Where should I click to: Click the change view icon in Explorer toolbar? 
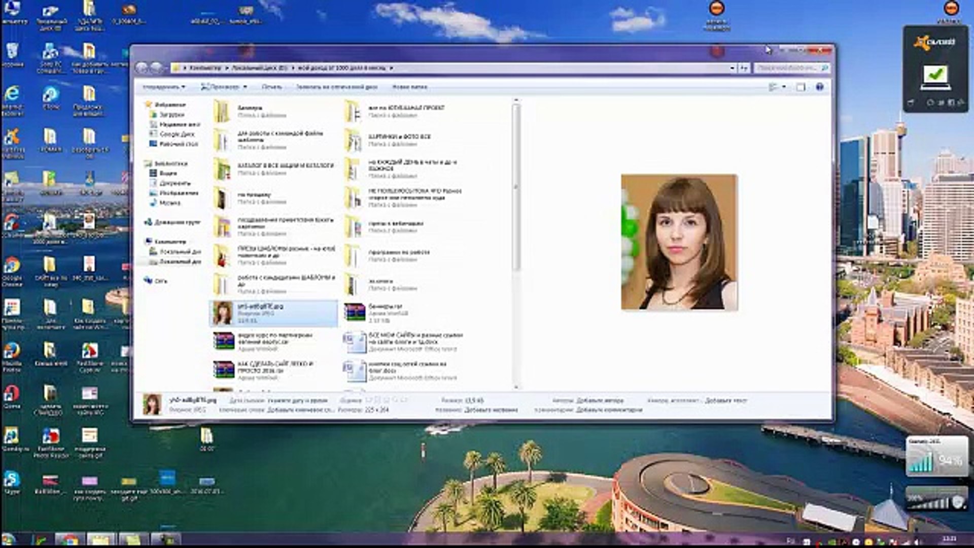coord(773,87)
